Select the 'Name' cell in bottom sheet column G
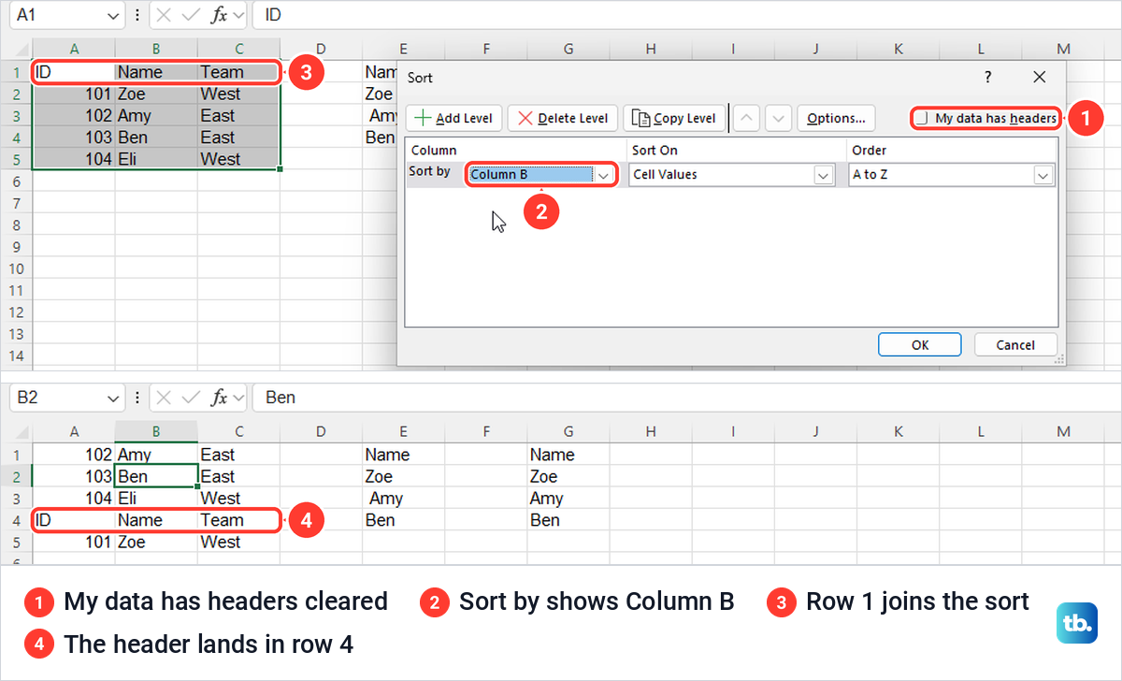The width and height of the screenshot is (1122, 681). coord(568,455)
